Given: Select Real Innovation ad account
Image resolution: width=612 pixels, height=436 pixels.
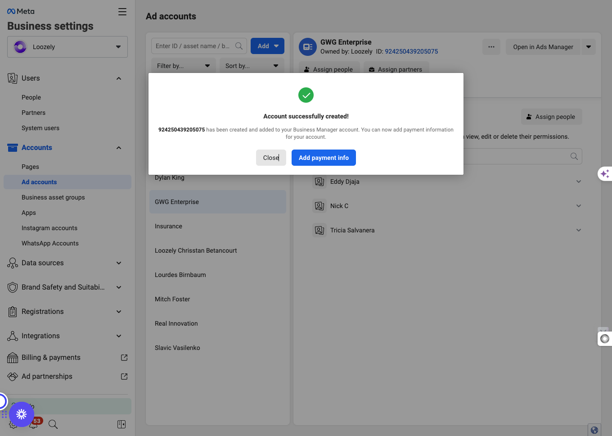Looking at the screenshot, I should point(218,323).
